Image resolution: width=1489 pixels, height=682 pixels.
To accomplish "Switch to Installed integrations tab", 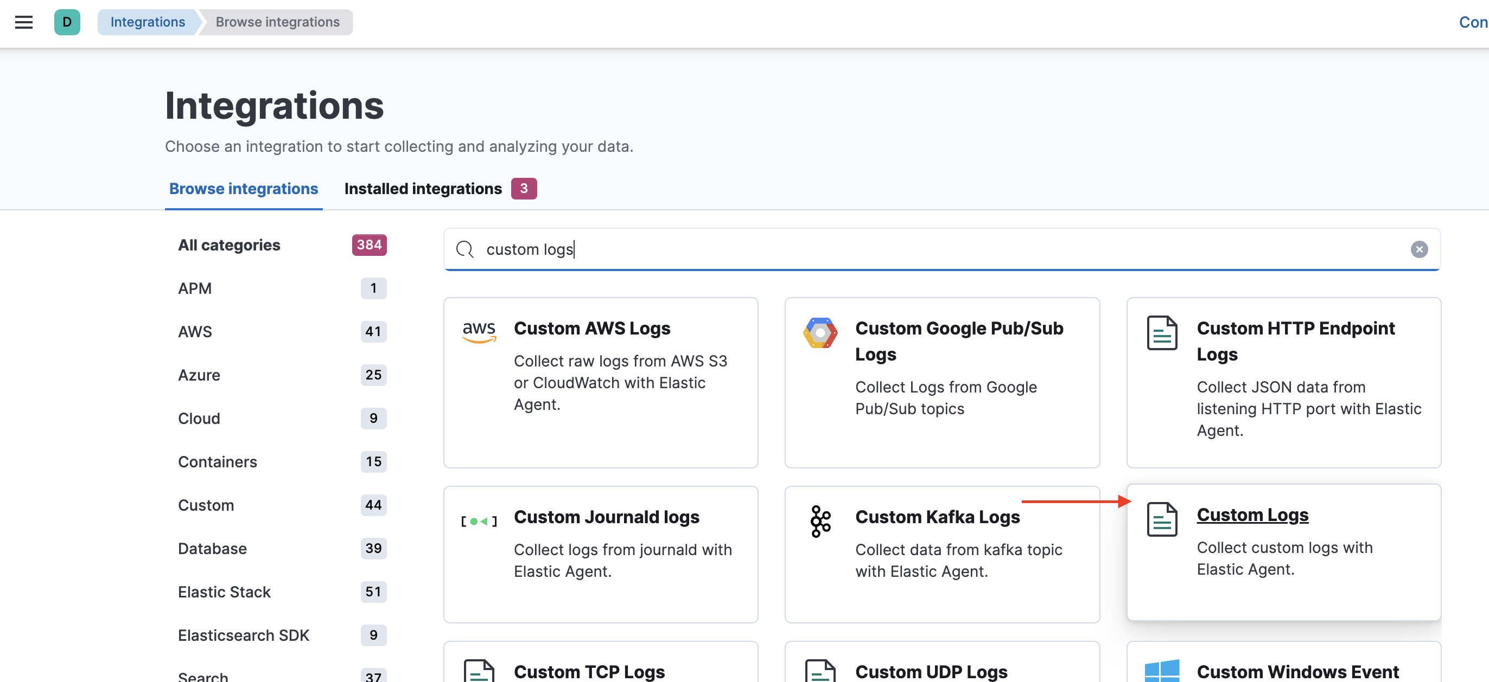I will pos(423,188).
